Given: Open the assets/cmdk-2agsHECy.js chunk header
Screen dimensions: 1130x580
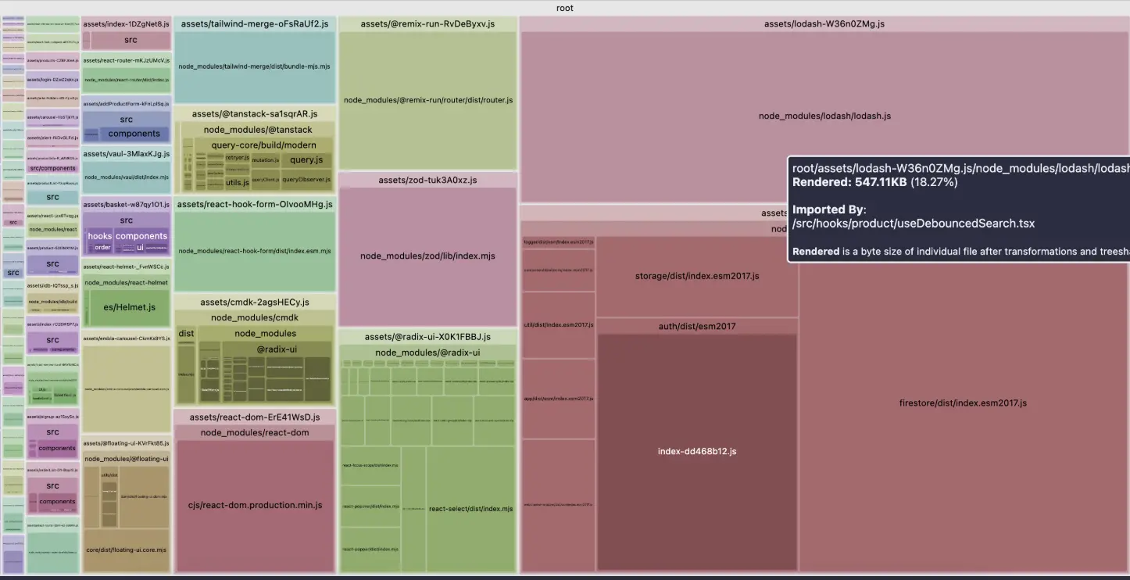Looking at the screenshot, I should 255,303.
